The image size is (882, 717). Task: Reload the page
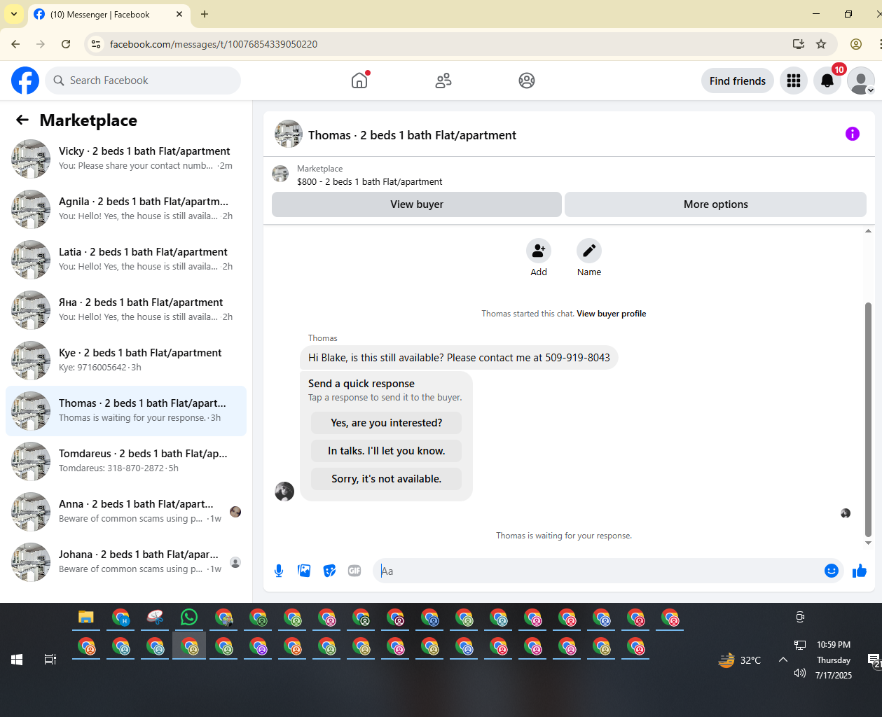click(66, 44)
